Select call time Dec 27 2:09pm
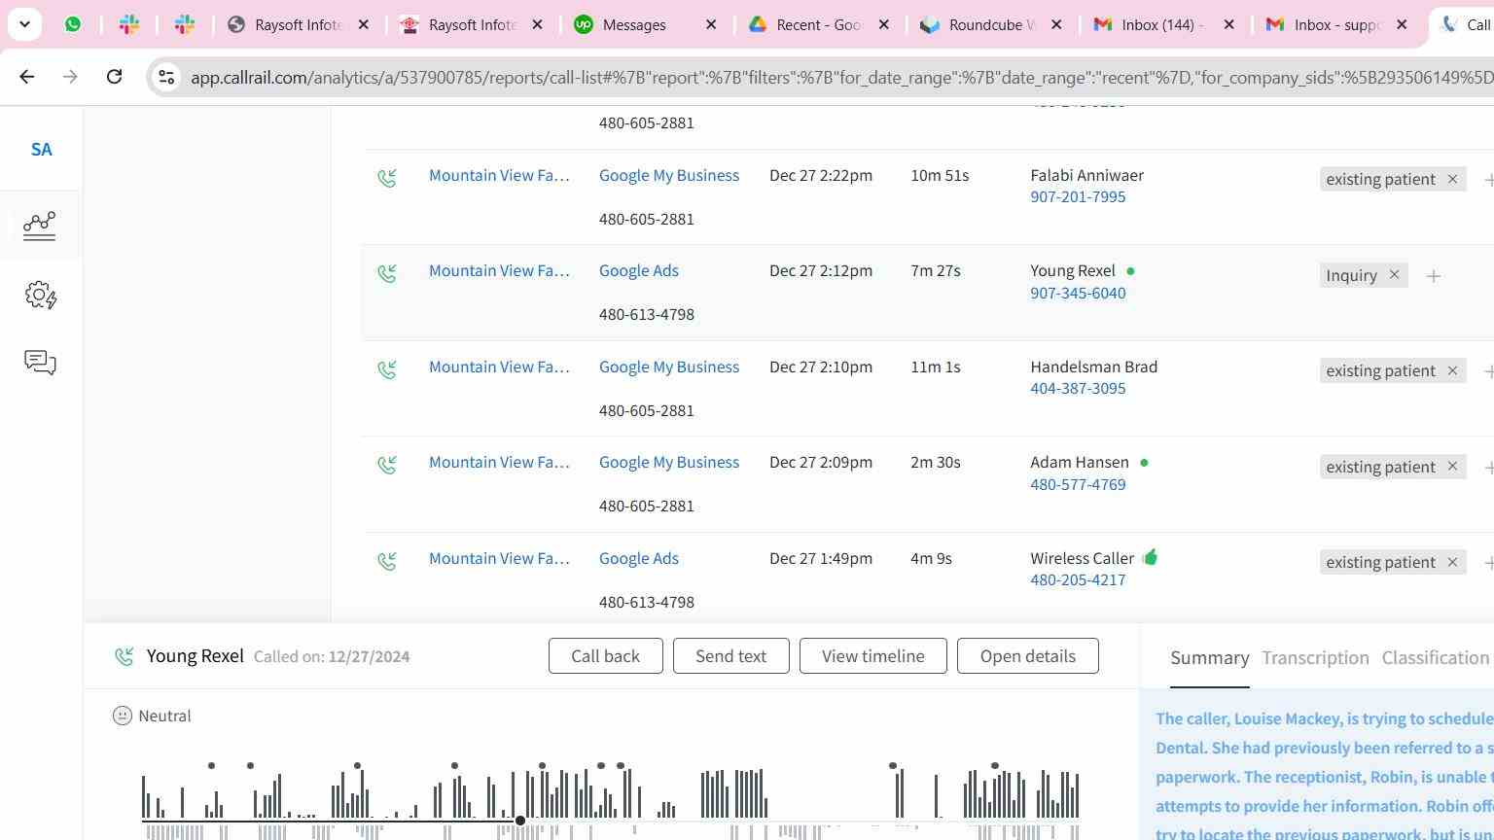The image size is (1494, 840). pyautogui.click(x=821, y=462)
